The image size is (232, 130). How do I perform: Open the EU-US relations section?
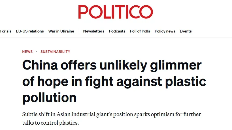30,31
